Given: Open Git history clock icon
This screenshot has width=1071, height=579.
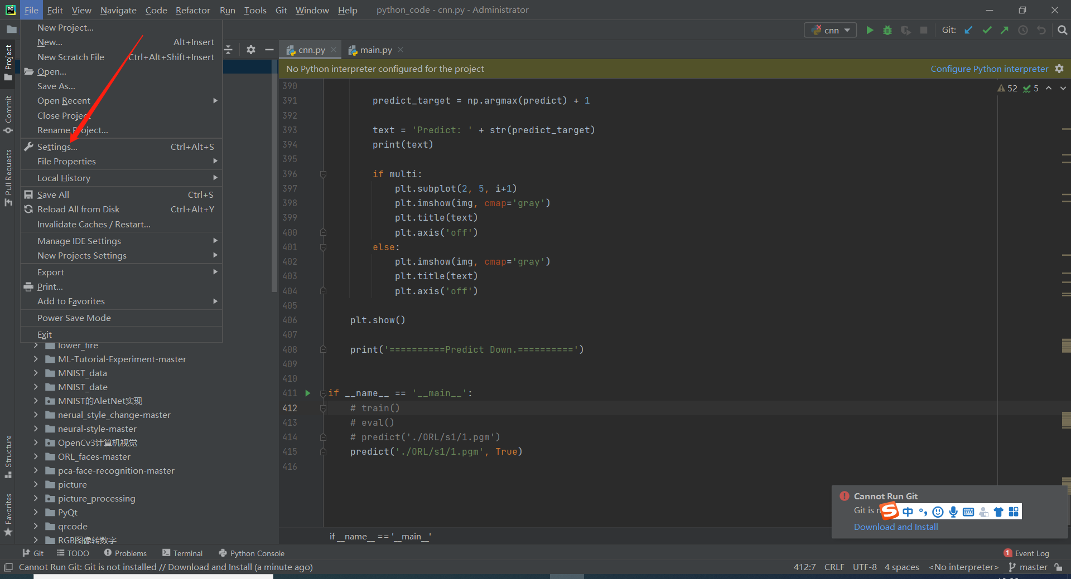Looking at the screenshot, I should click(1023, 30).
